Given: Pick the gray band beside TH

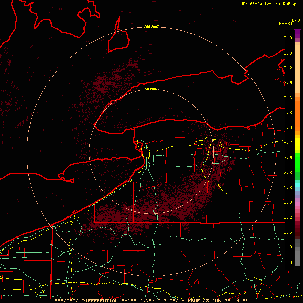Looking at the screenshot, I should pyautogui.click(x=297, y=258).
